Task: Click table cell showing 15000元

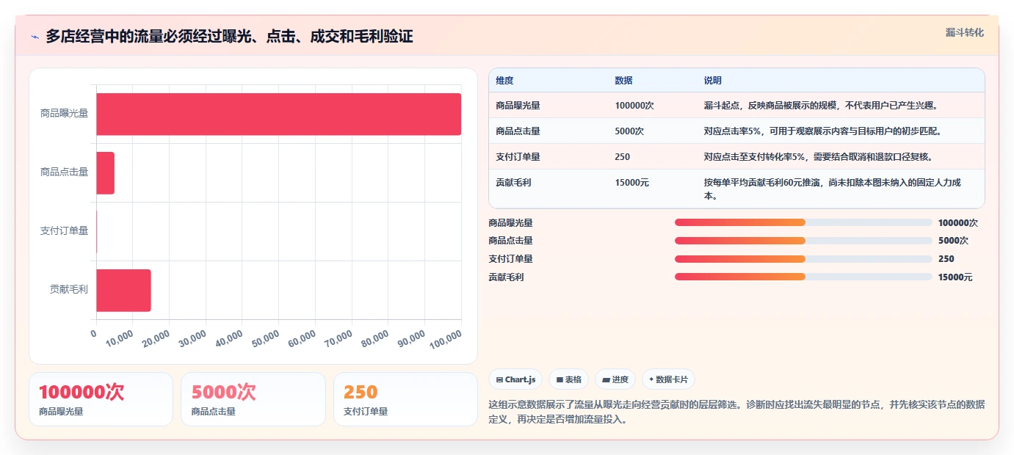Action: click(x=631, y=183)
